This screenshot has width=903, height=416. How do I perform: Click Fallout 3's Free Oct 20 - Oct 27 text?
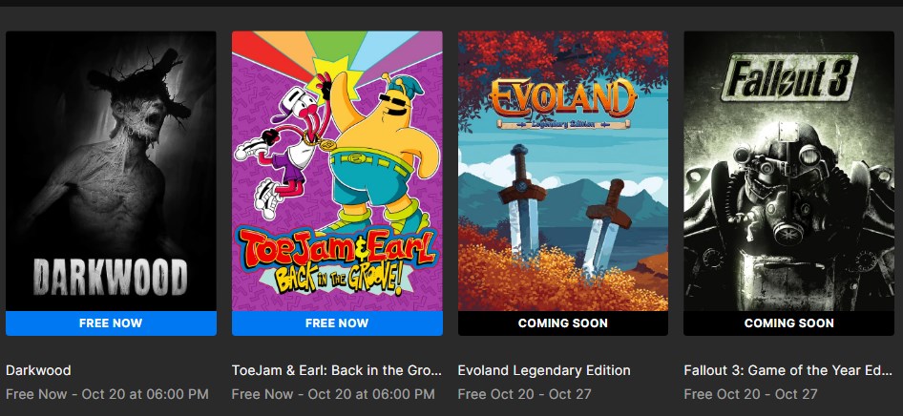[750, 395]
